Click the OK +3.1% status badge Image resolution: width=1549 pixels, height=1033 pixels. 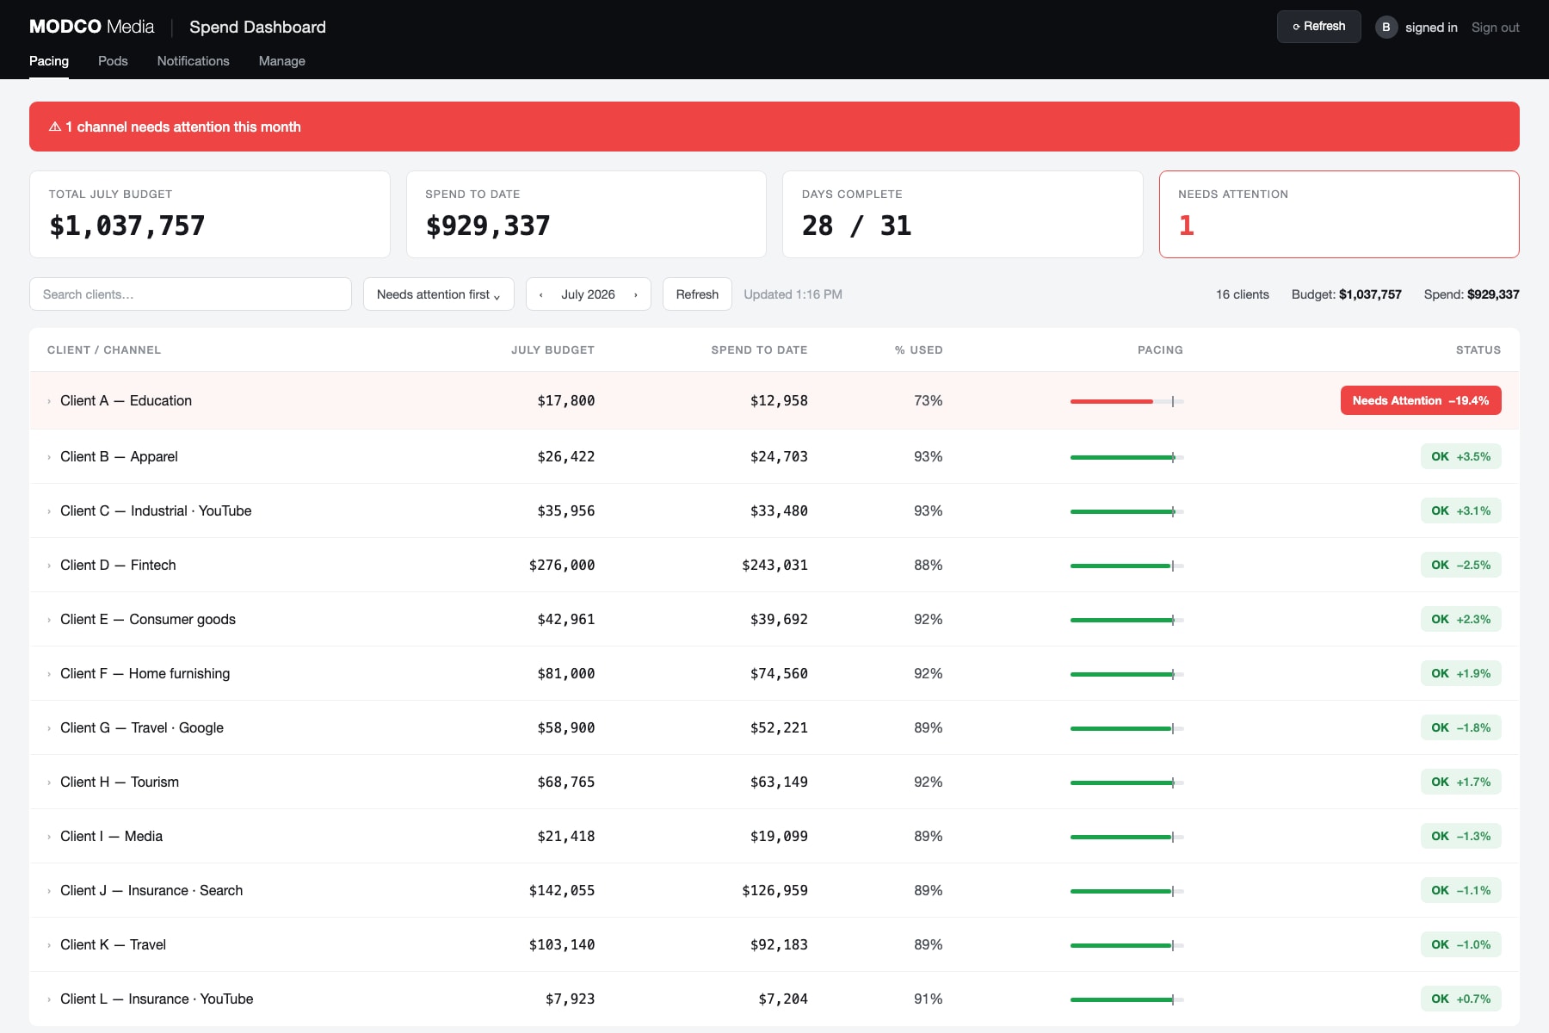(x=1460, y=510)
